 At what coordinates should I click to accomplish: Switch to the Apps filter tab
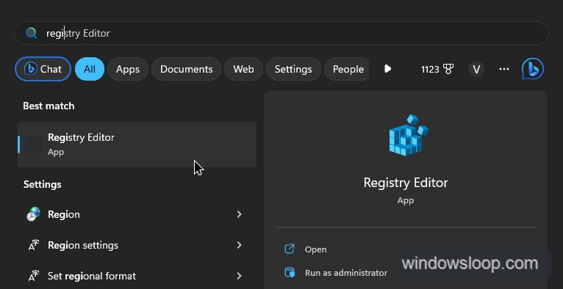pos(128,69)
